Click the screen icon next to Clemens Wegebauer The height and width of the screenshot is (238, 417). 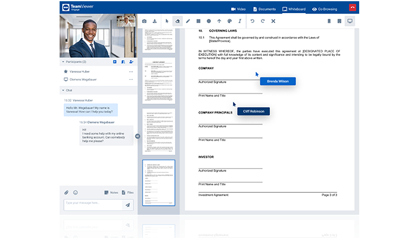66,79
